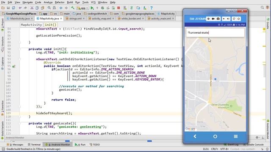Click the Find magnifier icon
The image size is (271, 152).
[49, 8]
